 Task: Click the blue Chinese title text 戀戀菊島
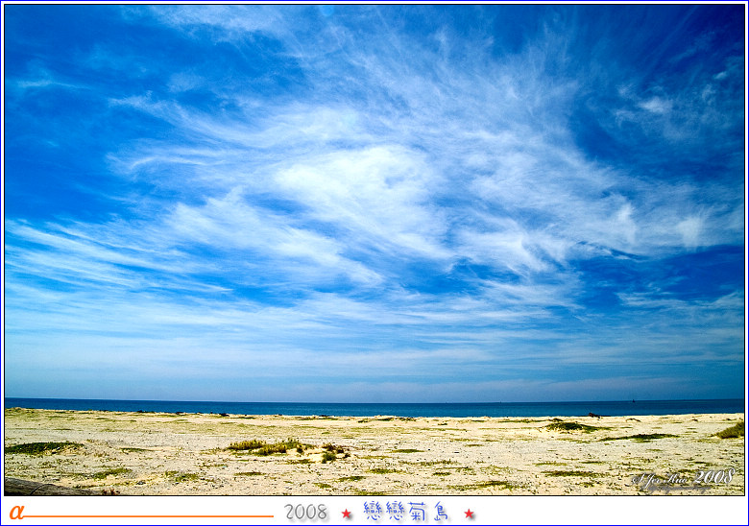[x=407, y=512]
